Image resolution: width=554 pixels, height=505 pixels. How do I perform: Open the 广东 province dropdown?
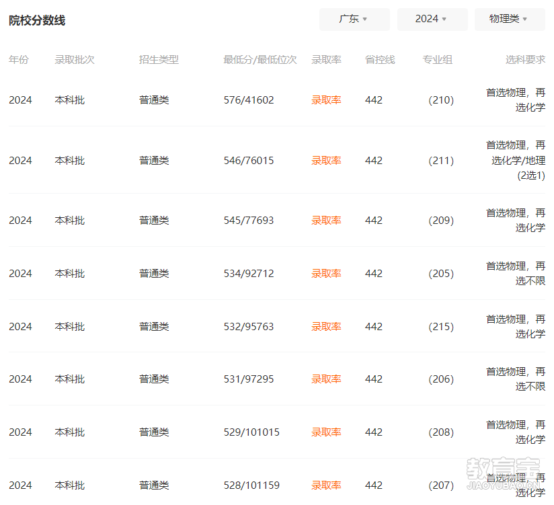(354, 19)
